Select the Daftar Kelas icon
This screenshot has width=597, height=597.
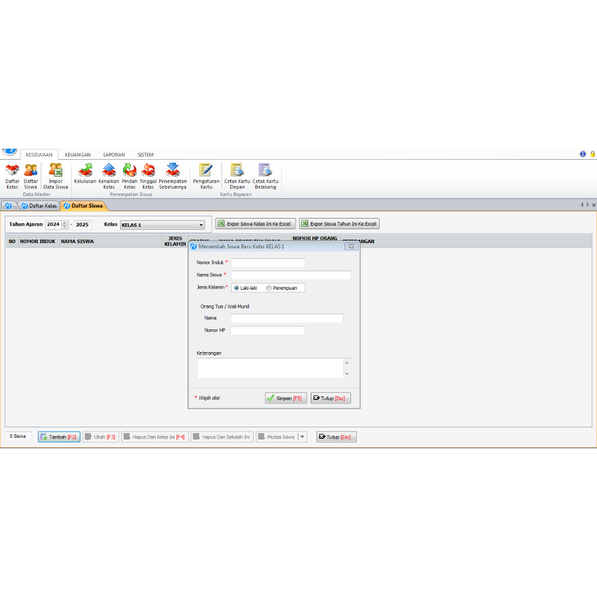pos(12,175)
